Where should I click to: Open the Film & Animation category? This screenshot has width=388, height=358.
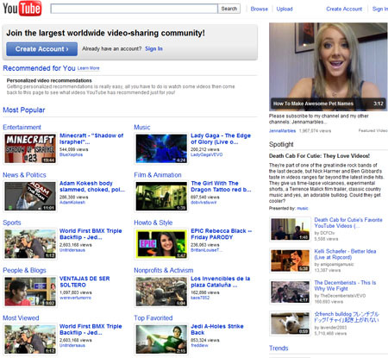click(x=158, y=175)
